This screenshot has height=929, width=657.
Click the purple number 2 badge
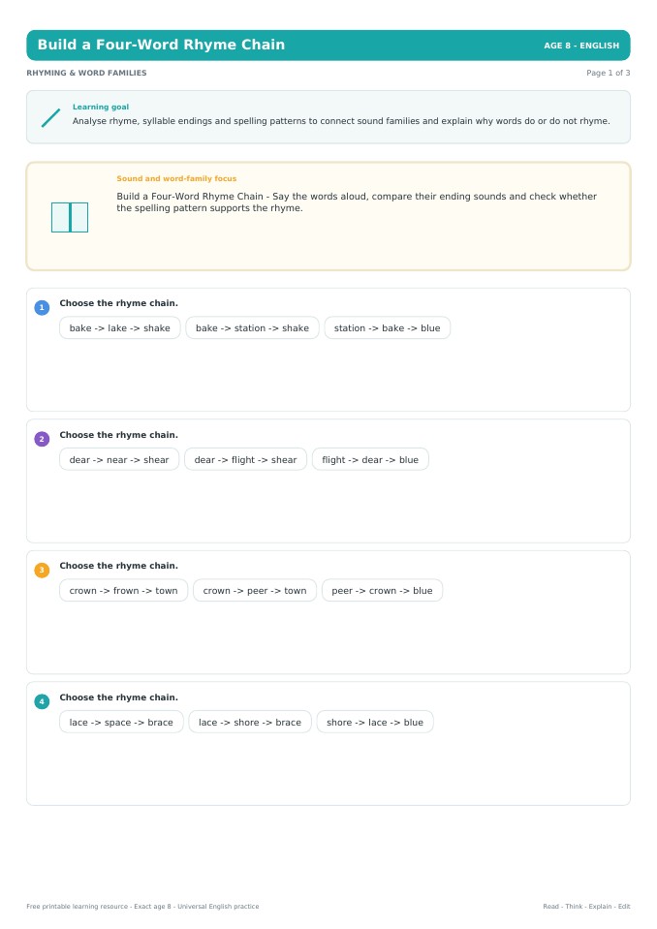pyautogui.click(x=42, y=439)
